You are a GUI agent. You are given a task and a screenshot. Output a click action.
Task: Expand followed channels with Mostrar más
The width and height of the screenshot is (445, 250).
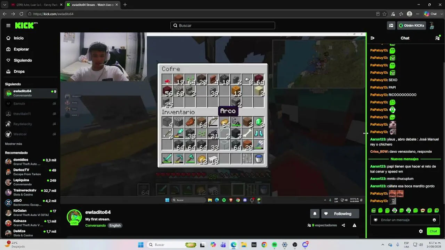[x=14, y=144]
